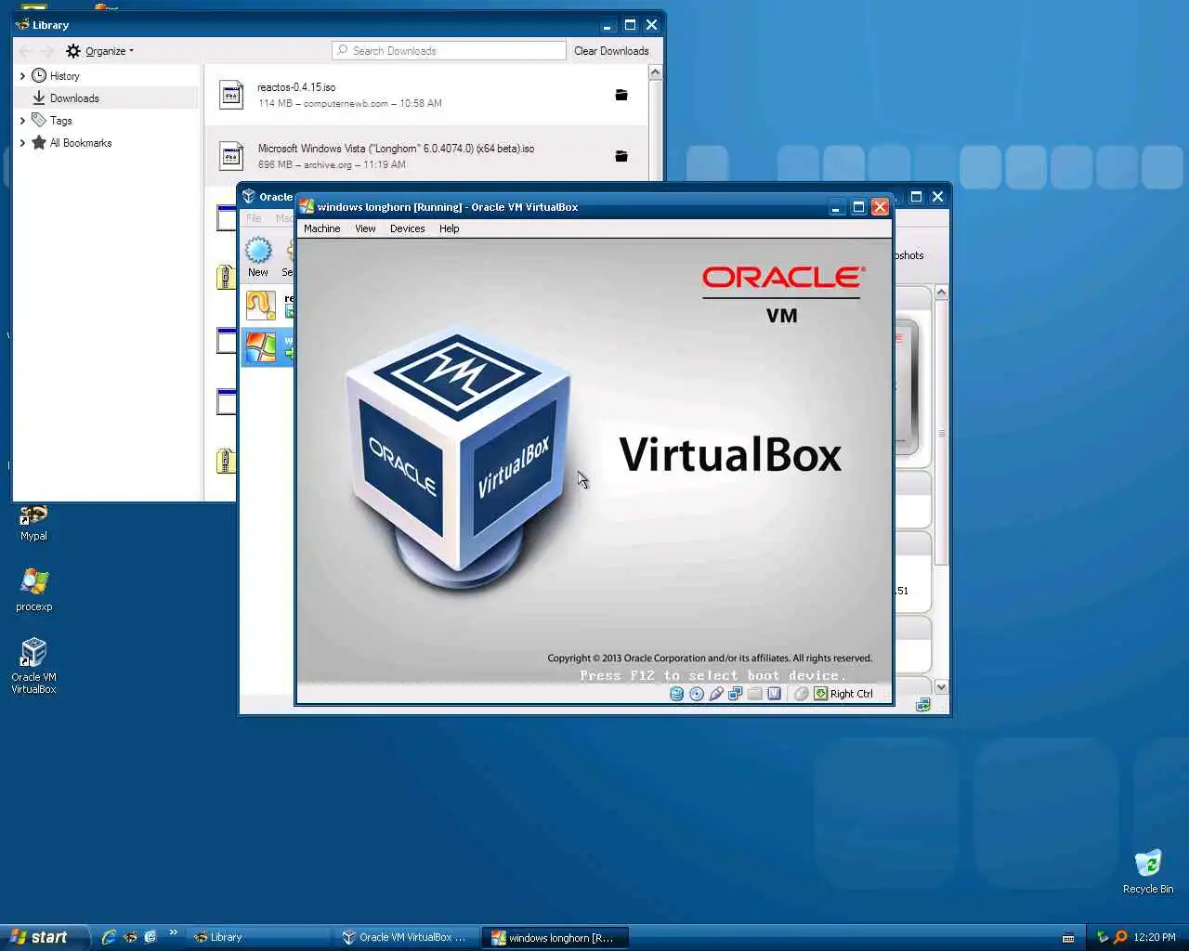Click the 696 MB archive.org download details
This screenshot has height=951, width=1189.
point(332,165)
